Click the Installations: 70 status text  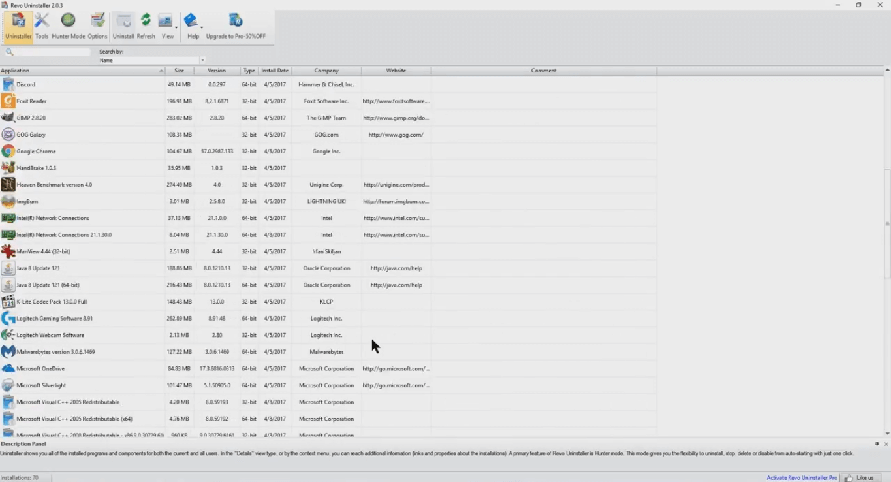(x=20, y=477)
